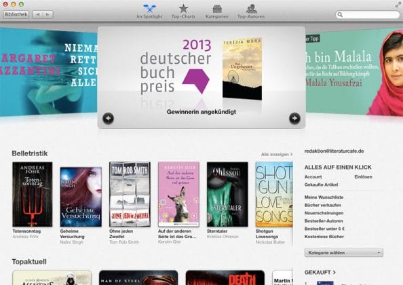The image size is (403, 285).
Task: Open the Margaret Mazzantini banner
Action: coord(49,71)
